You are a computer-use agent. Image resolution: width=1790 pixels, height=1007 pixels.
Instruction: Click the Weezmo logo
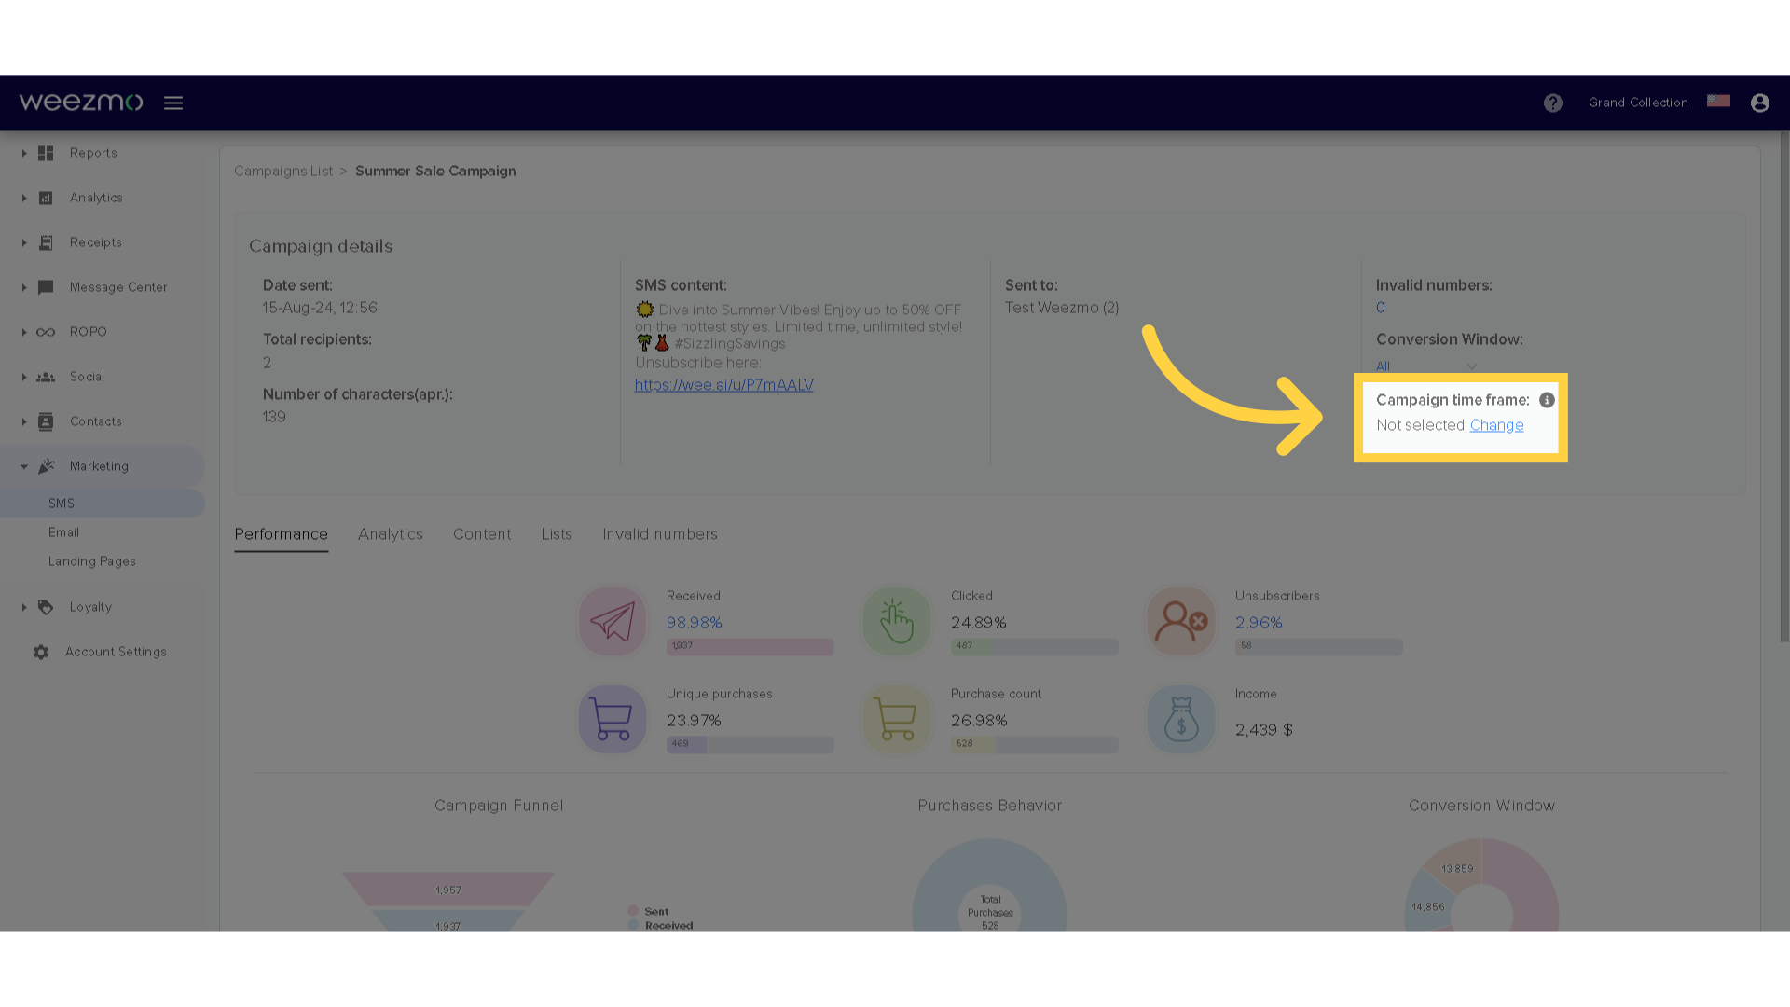coord(81,103)
